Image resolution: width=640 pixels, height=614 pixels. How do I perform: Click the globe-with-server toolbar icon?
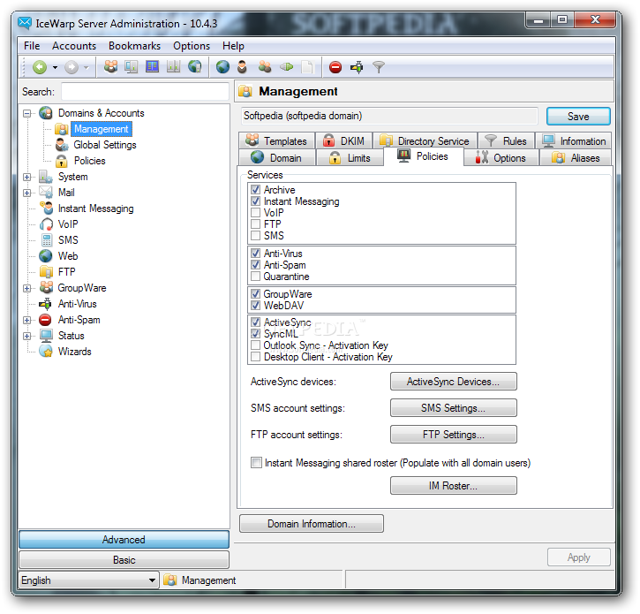click(x=195, y=66)
